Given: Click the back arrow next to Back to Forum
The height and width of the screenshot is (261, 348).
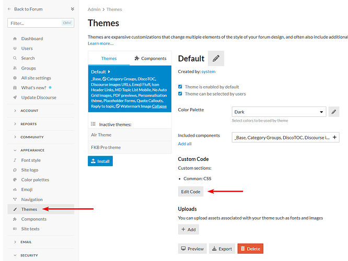Looking at the screenshot, I should [9, 9].
